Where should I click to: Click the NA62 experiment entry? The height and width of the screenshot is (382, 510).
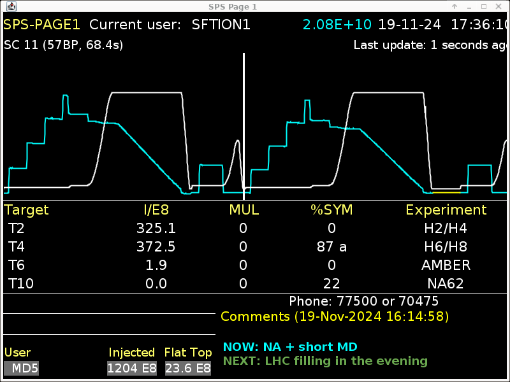(446, 284)
